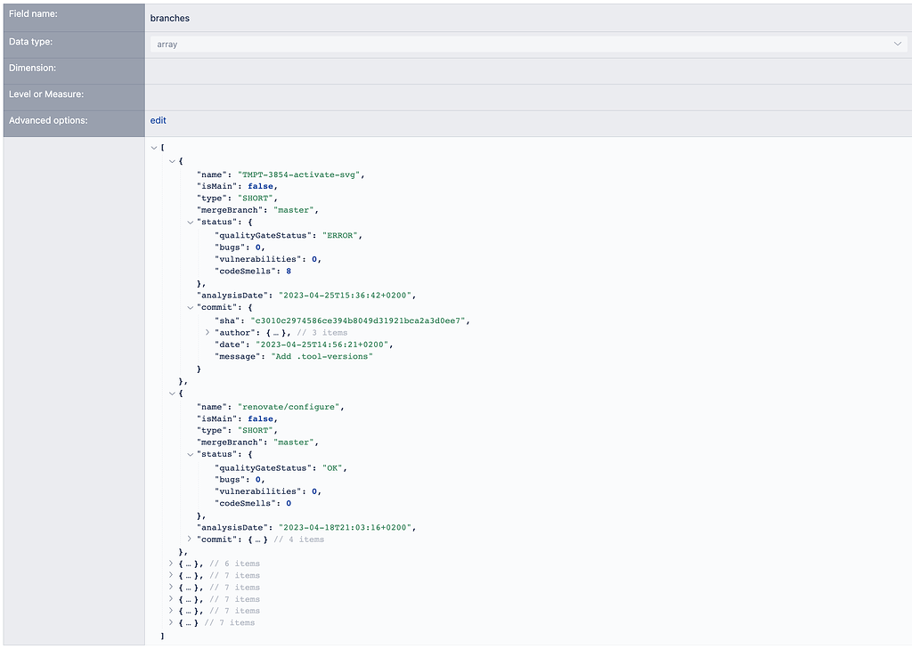Click the Dimension row label
The image size is (912, 649).
point(32,68)
